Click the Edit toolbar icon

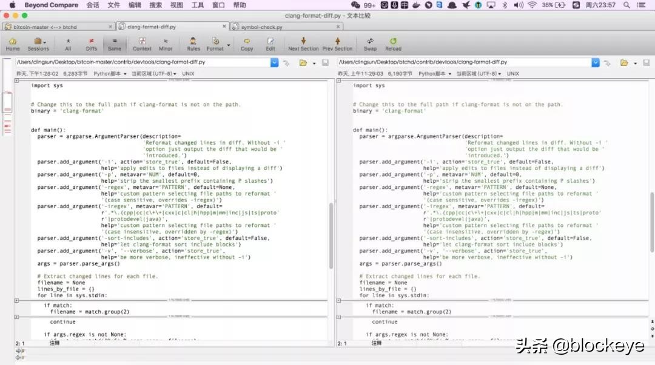point(270,44)
